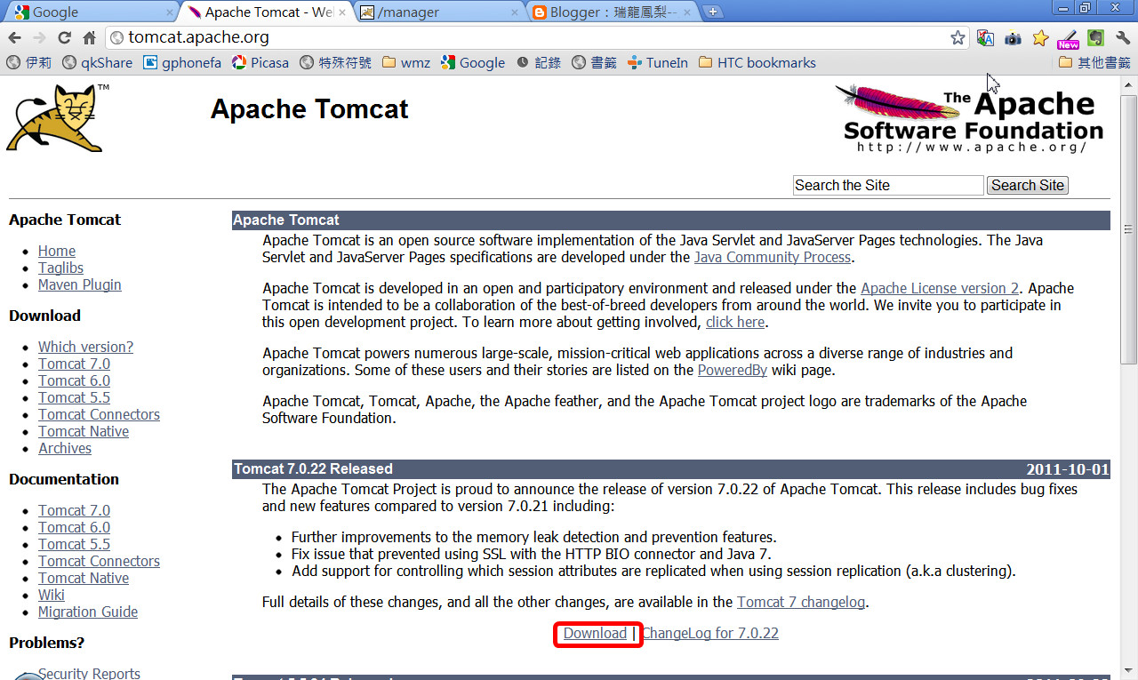Image resolution: width=1138 pixels, height=680 pixels.
Task: Open Tomcat Native under Download
Action: (84, 431)
